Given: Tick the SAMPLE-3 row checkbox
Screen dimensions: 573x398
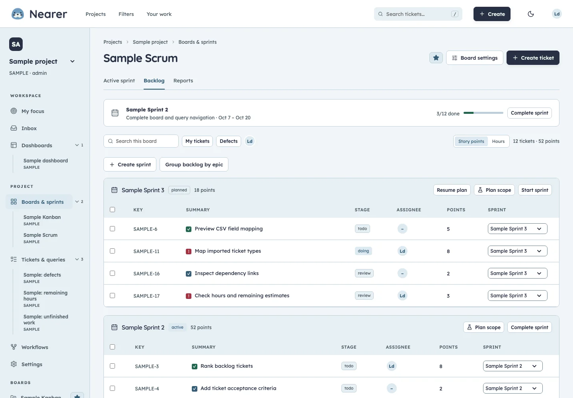Looking at the screenshot, I should tap(113, 366).
